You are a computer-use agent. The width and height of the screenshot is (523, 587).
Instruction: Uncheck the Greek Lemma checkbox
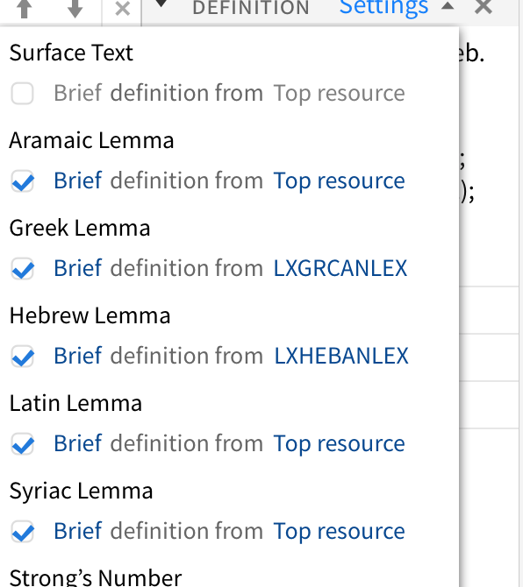(x=23, y=268)
